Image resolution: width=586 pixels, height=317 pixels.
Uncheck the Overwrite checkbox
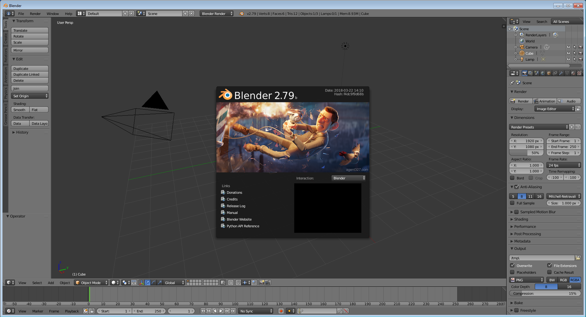pos(512,265)
